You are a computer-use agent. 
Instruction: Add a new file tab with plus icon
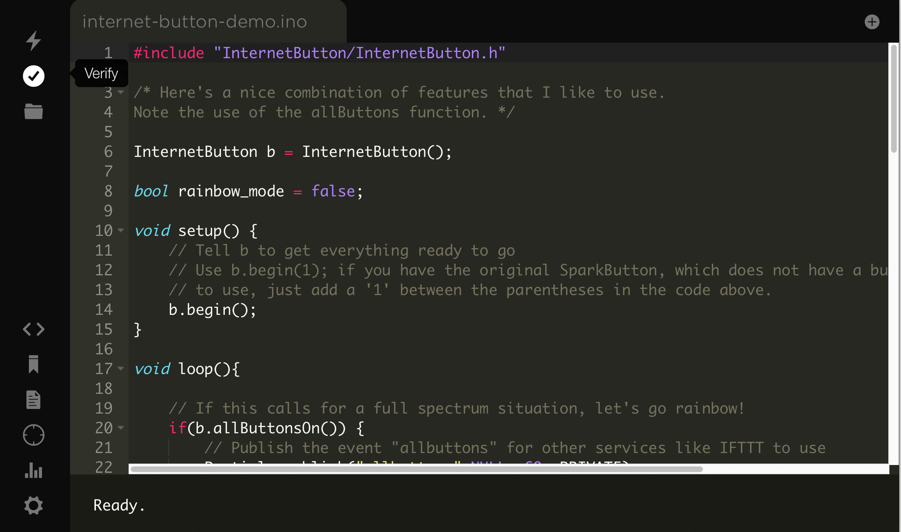(x=872, y=22)
